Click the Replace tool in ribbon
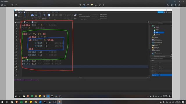This screenshot has width=186, height=104. pos(36,15)
